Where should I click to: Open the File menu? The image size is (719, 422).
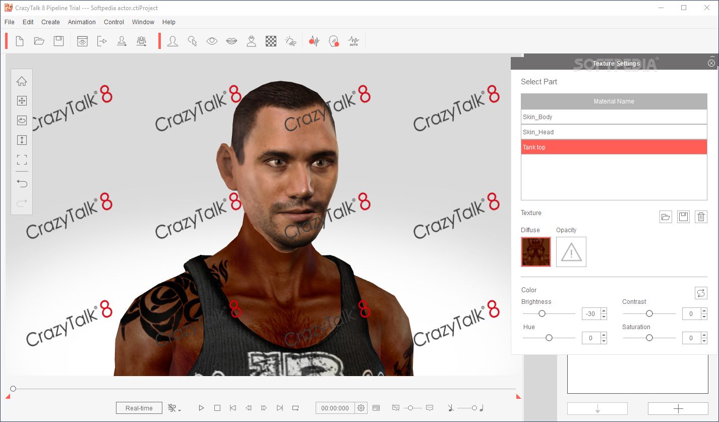click(x=10, y=22)
